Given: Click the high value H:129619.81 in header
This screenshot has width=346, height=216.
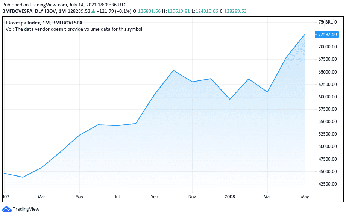Looking at the screenshot, I should 178,11.
